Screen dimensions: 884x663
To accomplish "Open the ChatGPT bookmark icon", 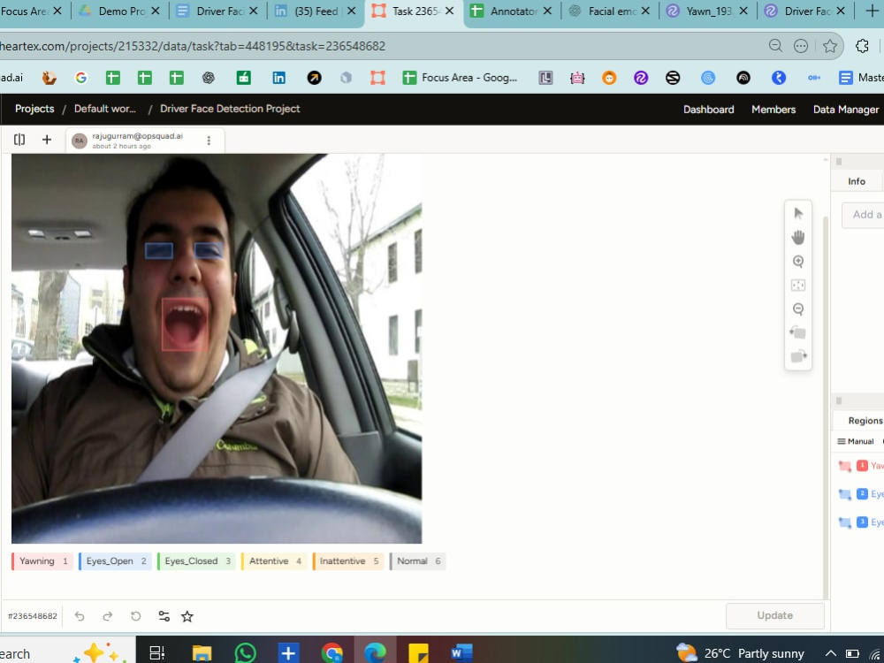I will click(209, 78).
